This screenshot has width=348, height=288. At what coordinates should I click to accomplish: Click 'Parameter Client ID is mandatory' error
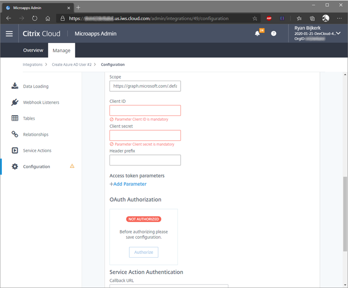(x=142, y=119)
